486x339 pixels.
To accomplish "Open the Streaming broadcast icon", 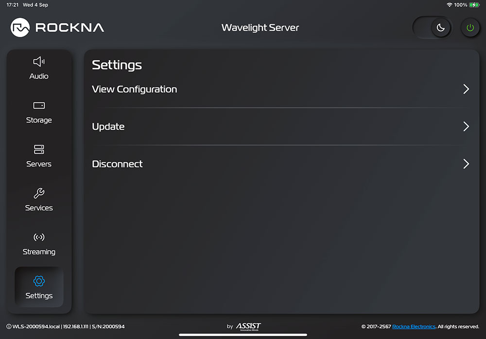I will 39,237.
